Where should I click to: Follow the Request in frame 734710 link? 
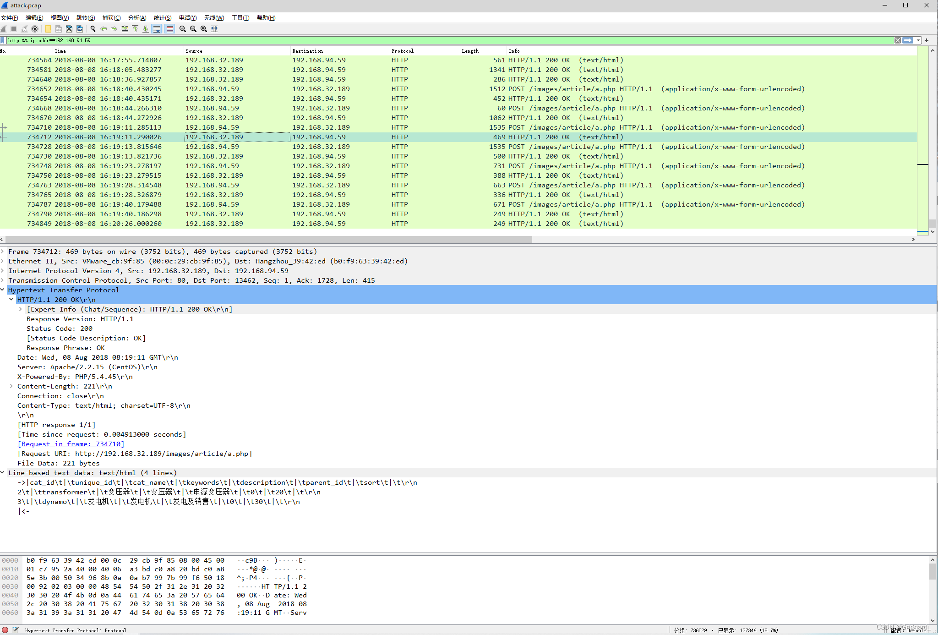click(71, 444)
